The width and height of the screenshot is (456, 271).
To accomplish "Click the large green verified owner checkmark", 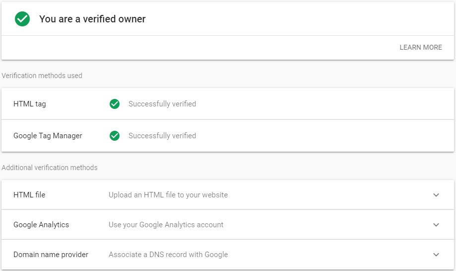I will (22, 19).
